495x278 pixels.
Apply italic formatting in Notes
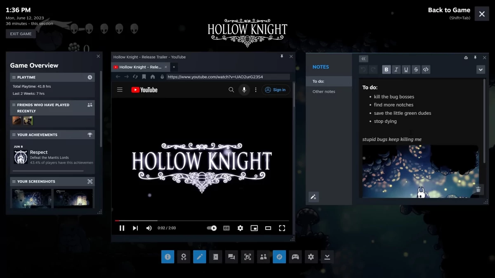pyautogui.click(x=396, y=70)
